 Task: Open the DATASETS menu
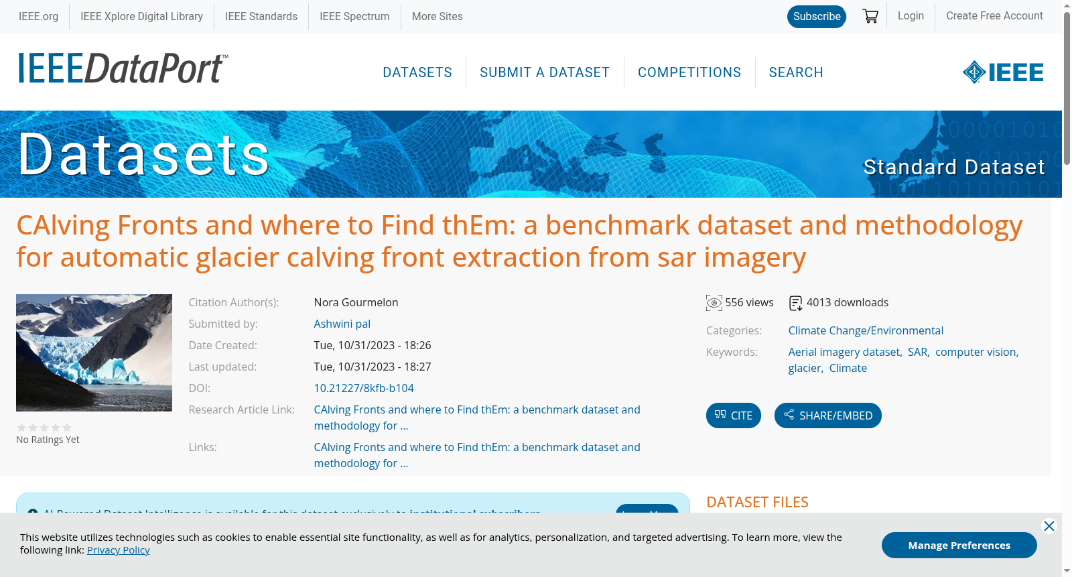click(x=417, y=72)
